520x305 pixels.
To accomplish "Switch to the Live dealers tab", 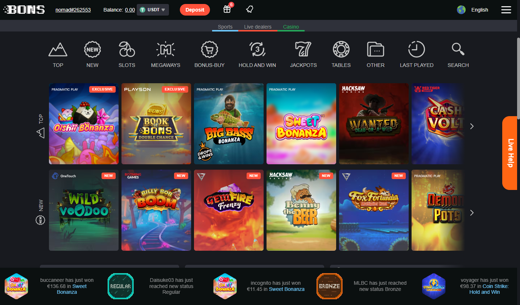I will pos(258,27).
